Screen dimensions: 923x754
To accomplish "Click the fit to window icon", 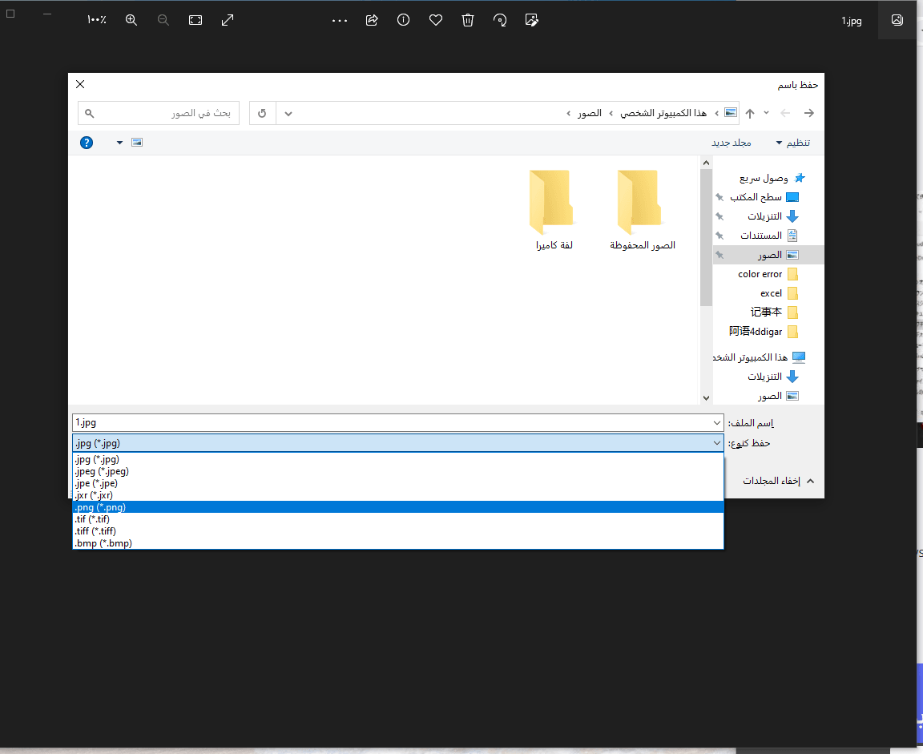I will coord(195,20).
